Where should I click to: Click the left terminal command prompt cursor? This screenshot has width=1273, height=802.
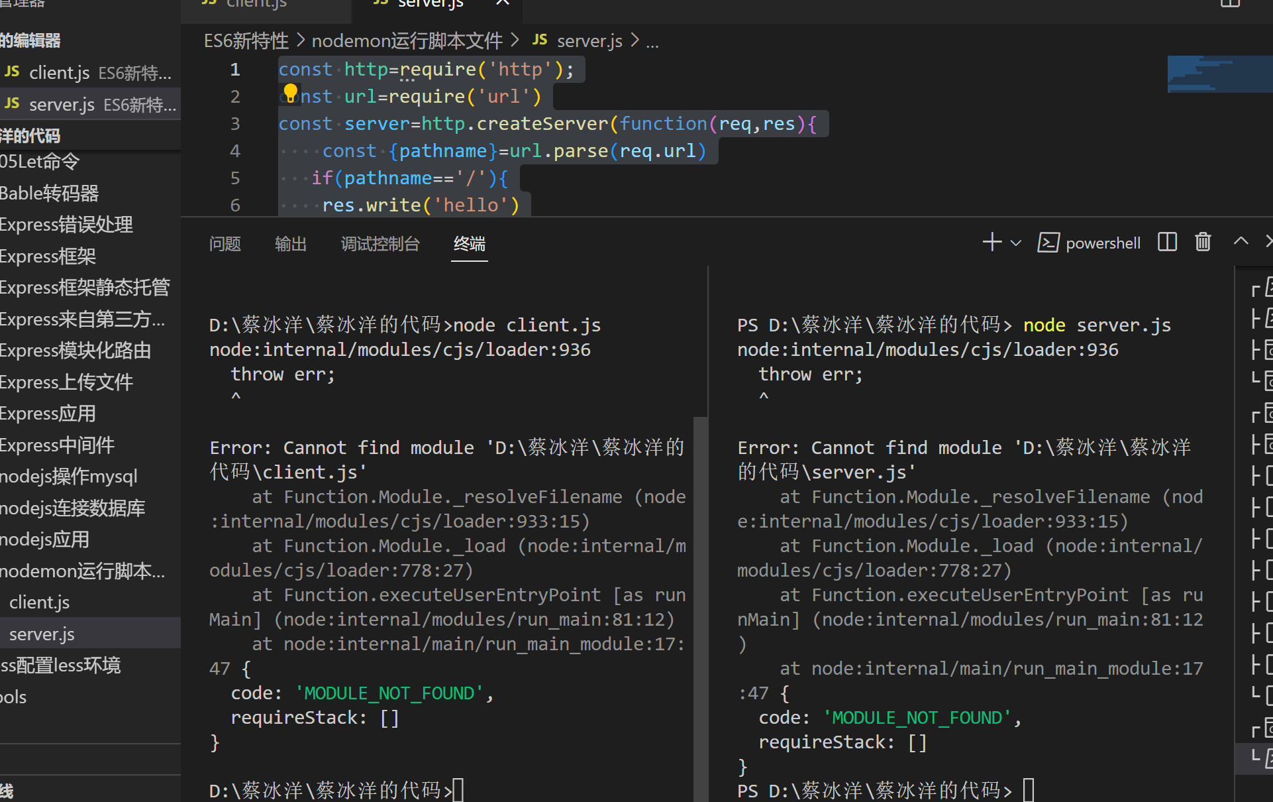(x=458, y=790)
